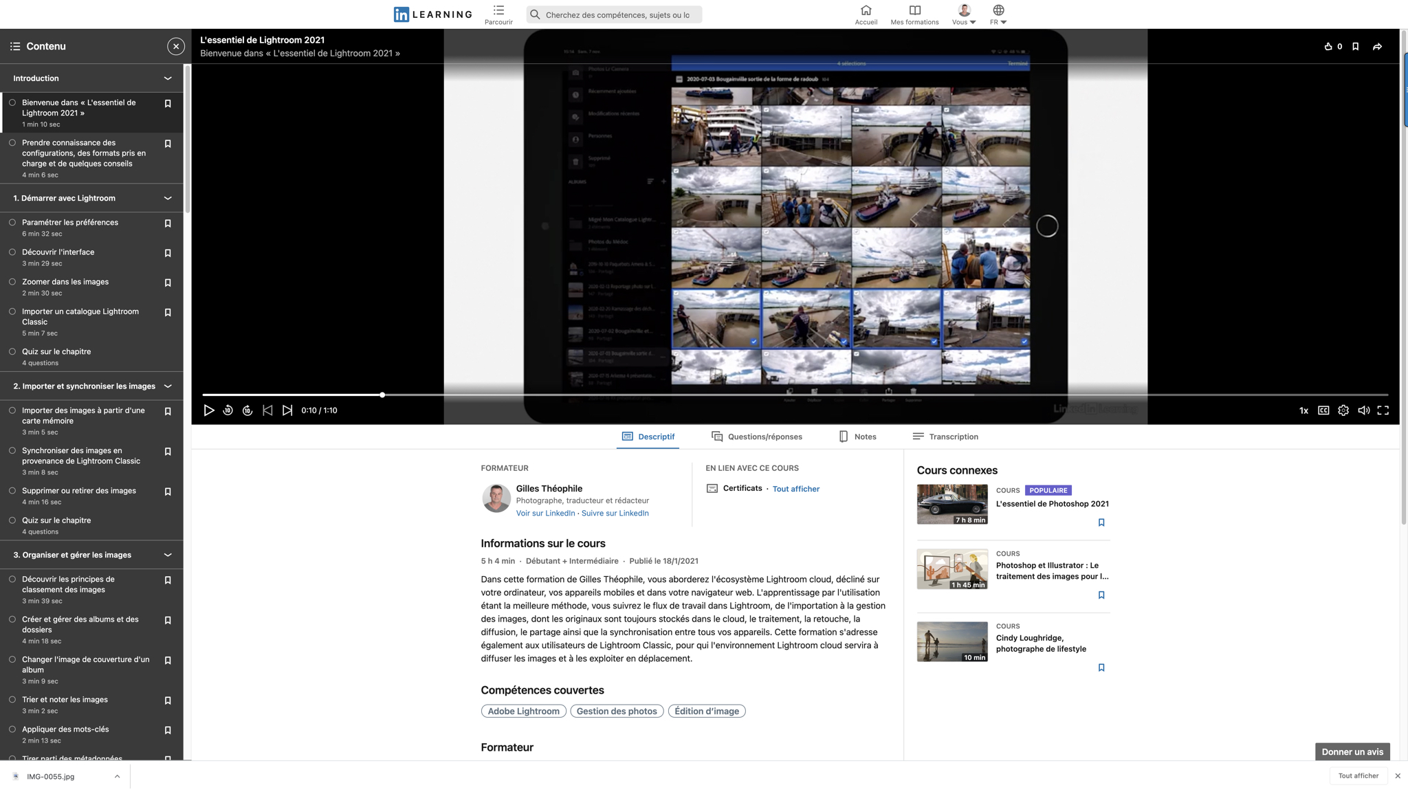Toggle completion circle for 'Appliquer des mots-clés'
Screen dimensions: 1408x792
point(12,729)
